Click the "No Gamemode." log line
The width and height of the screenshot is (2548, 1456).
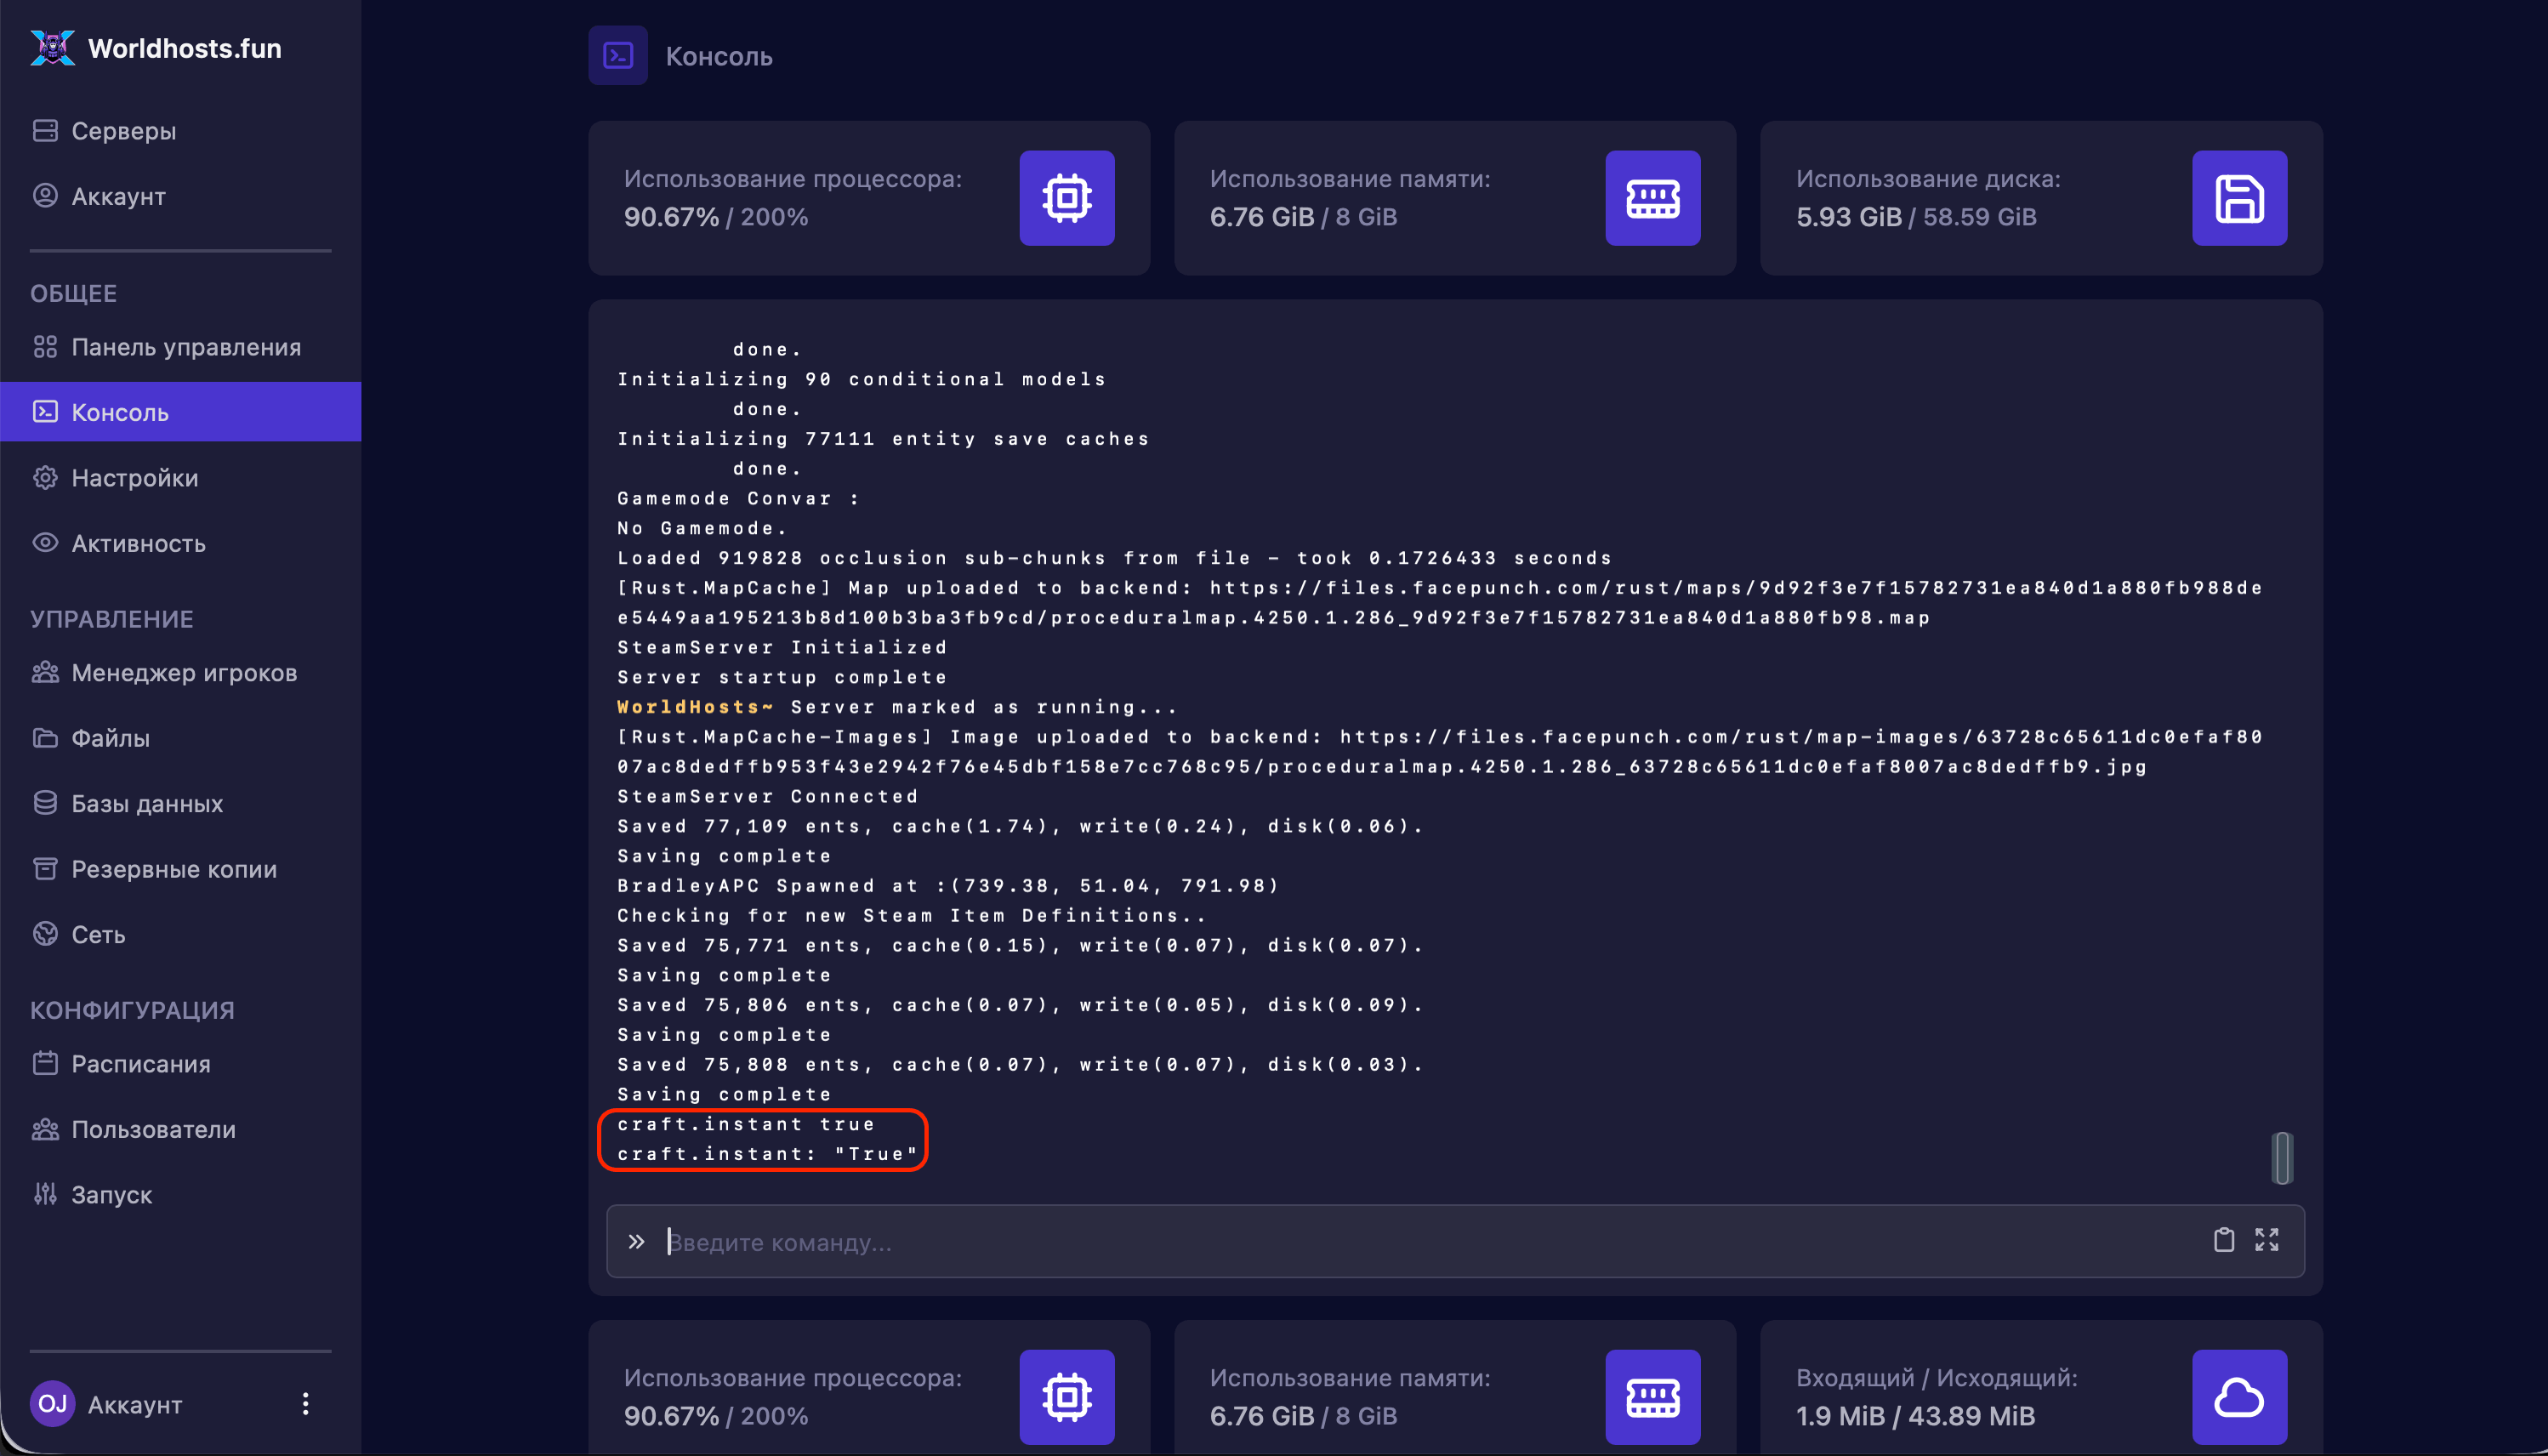[703, 529]
